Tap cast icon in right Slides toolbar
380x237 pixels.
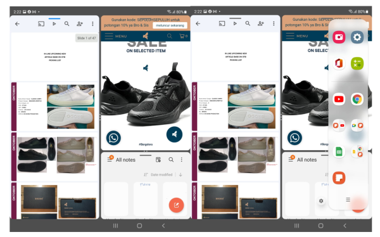coord(222,23)
